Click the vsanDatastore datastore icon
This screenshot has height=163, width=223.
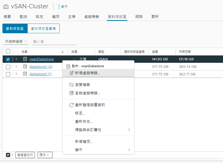(x=25, y=59)
